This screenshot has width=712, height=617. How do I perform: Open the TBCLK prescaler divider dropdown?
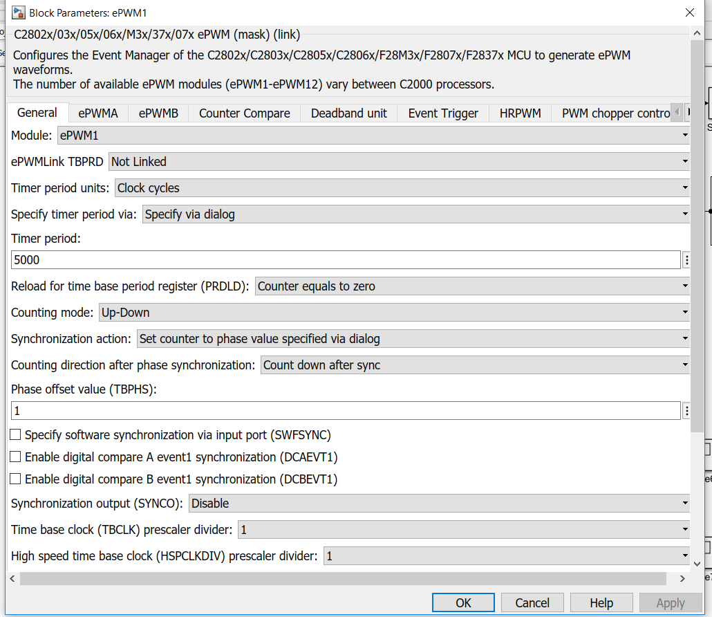464,530
